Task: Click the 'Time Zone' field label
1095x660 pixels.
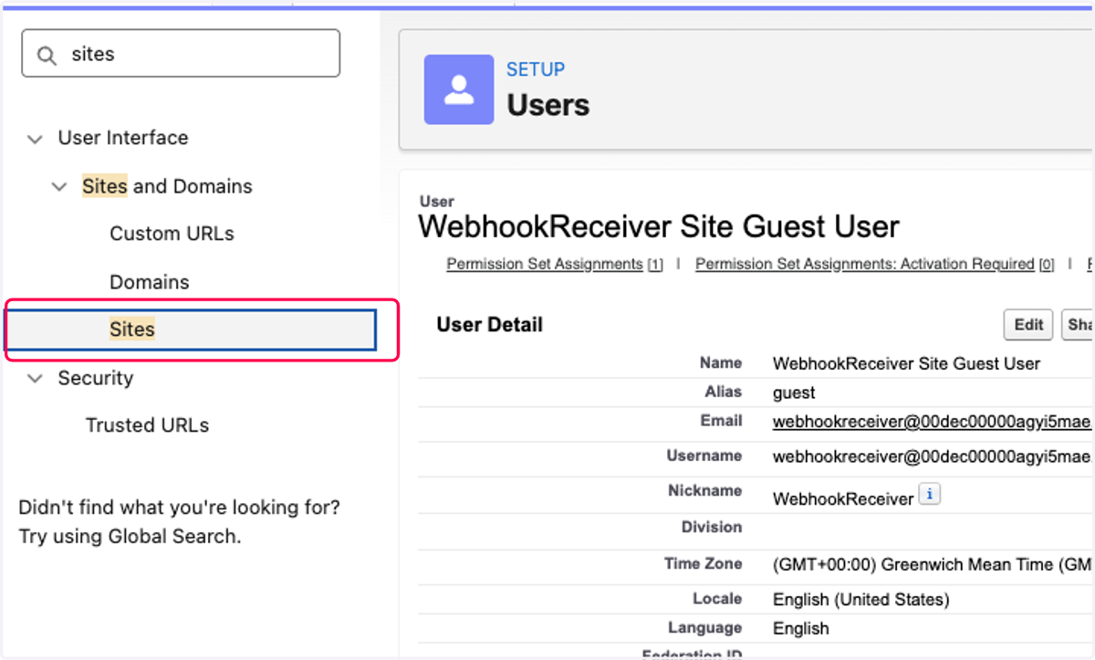Action: [x=704, y=563]
